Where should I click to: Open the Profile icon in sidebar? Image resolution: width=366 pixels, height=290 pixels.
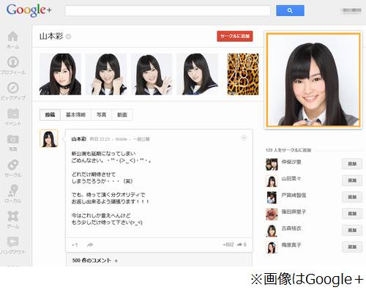click(x=13, y=62)
